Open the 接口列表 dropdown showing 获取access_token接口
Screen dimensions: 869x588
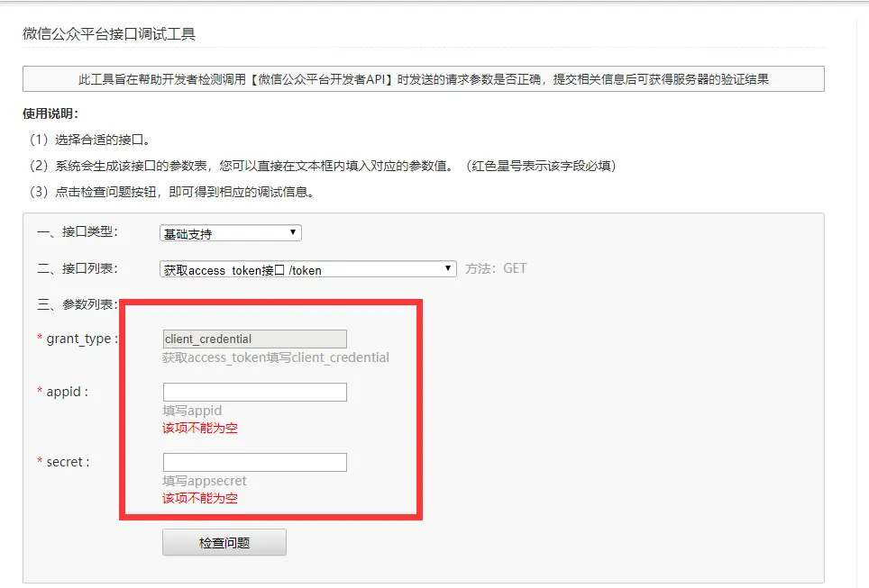308,269
